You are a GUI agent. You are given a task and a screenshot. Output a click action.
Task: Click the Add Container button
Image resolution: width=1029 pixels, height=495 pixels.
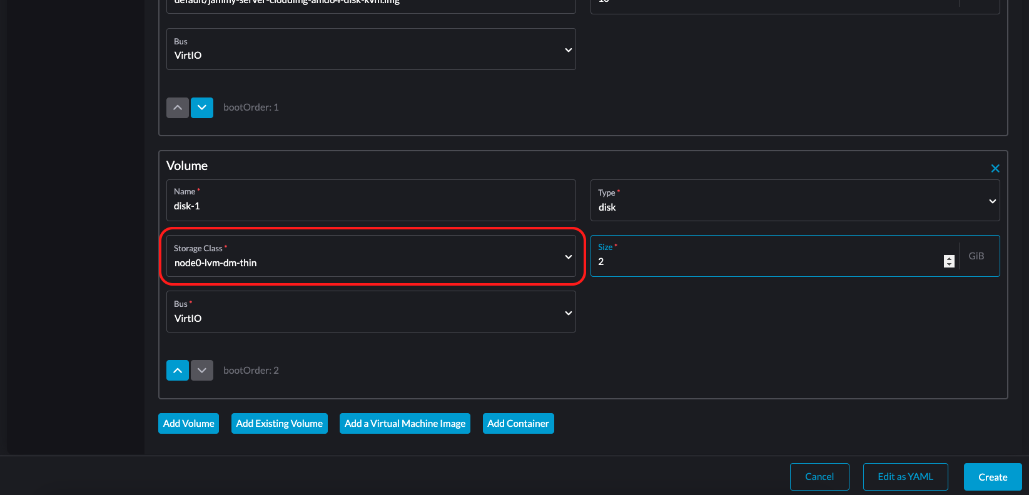point(518,424)
